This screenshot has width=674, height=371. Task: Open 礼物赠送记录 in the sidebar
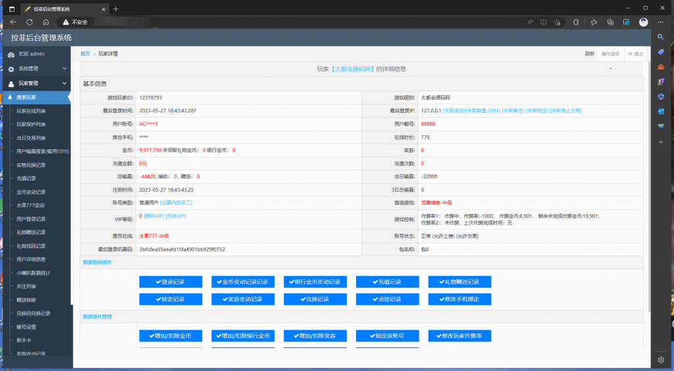click(x=31, y=232)
